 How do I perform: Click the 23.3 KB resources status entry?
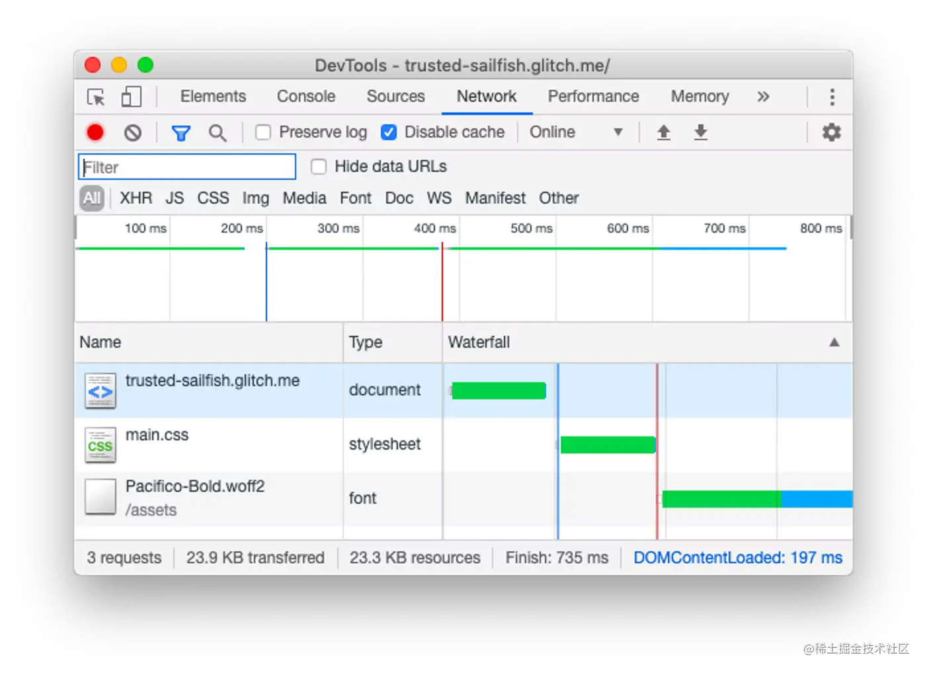pyautogui.click(x=415, y=558)
